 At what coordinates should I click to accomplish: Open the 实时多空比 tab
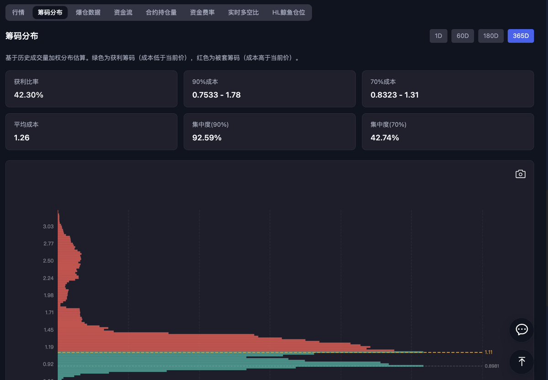coord(243,13)
